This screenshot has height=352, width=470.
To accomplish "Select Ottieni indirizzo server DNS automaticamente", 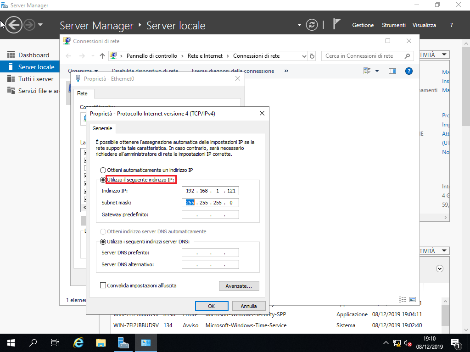I will point(103,231).
